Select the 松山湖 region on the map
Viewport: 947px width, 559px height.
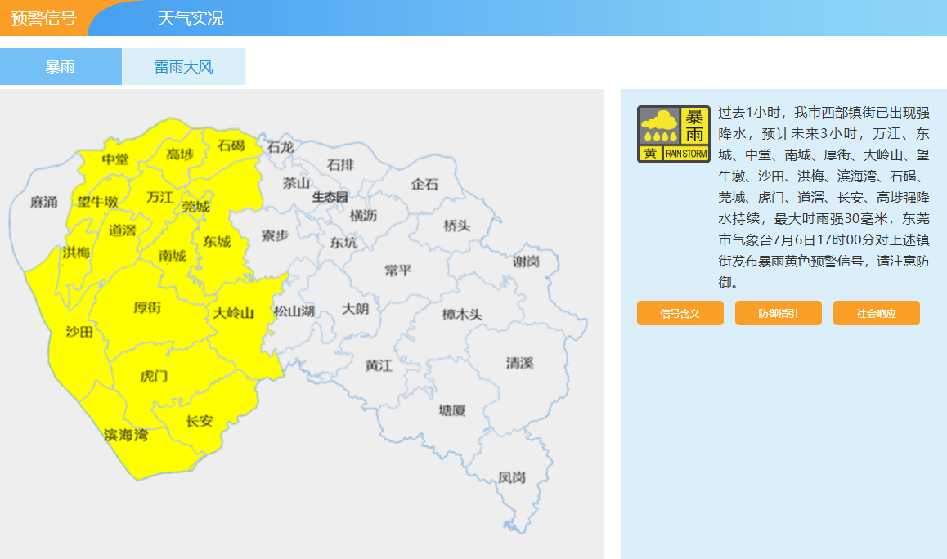point(294,311)
